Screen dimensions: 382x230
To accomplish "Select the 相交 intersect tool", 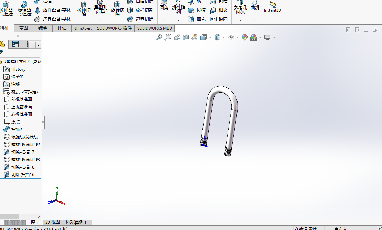I will pos(219,10).
